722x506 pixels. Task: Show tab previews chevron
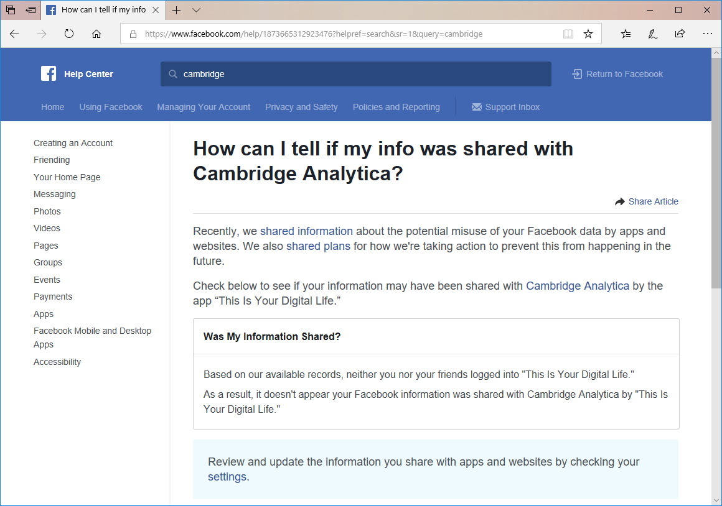196,10
